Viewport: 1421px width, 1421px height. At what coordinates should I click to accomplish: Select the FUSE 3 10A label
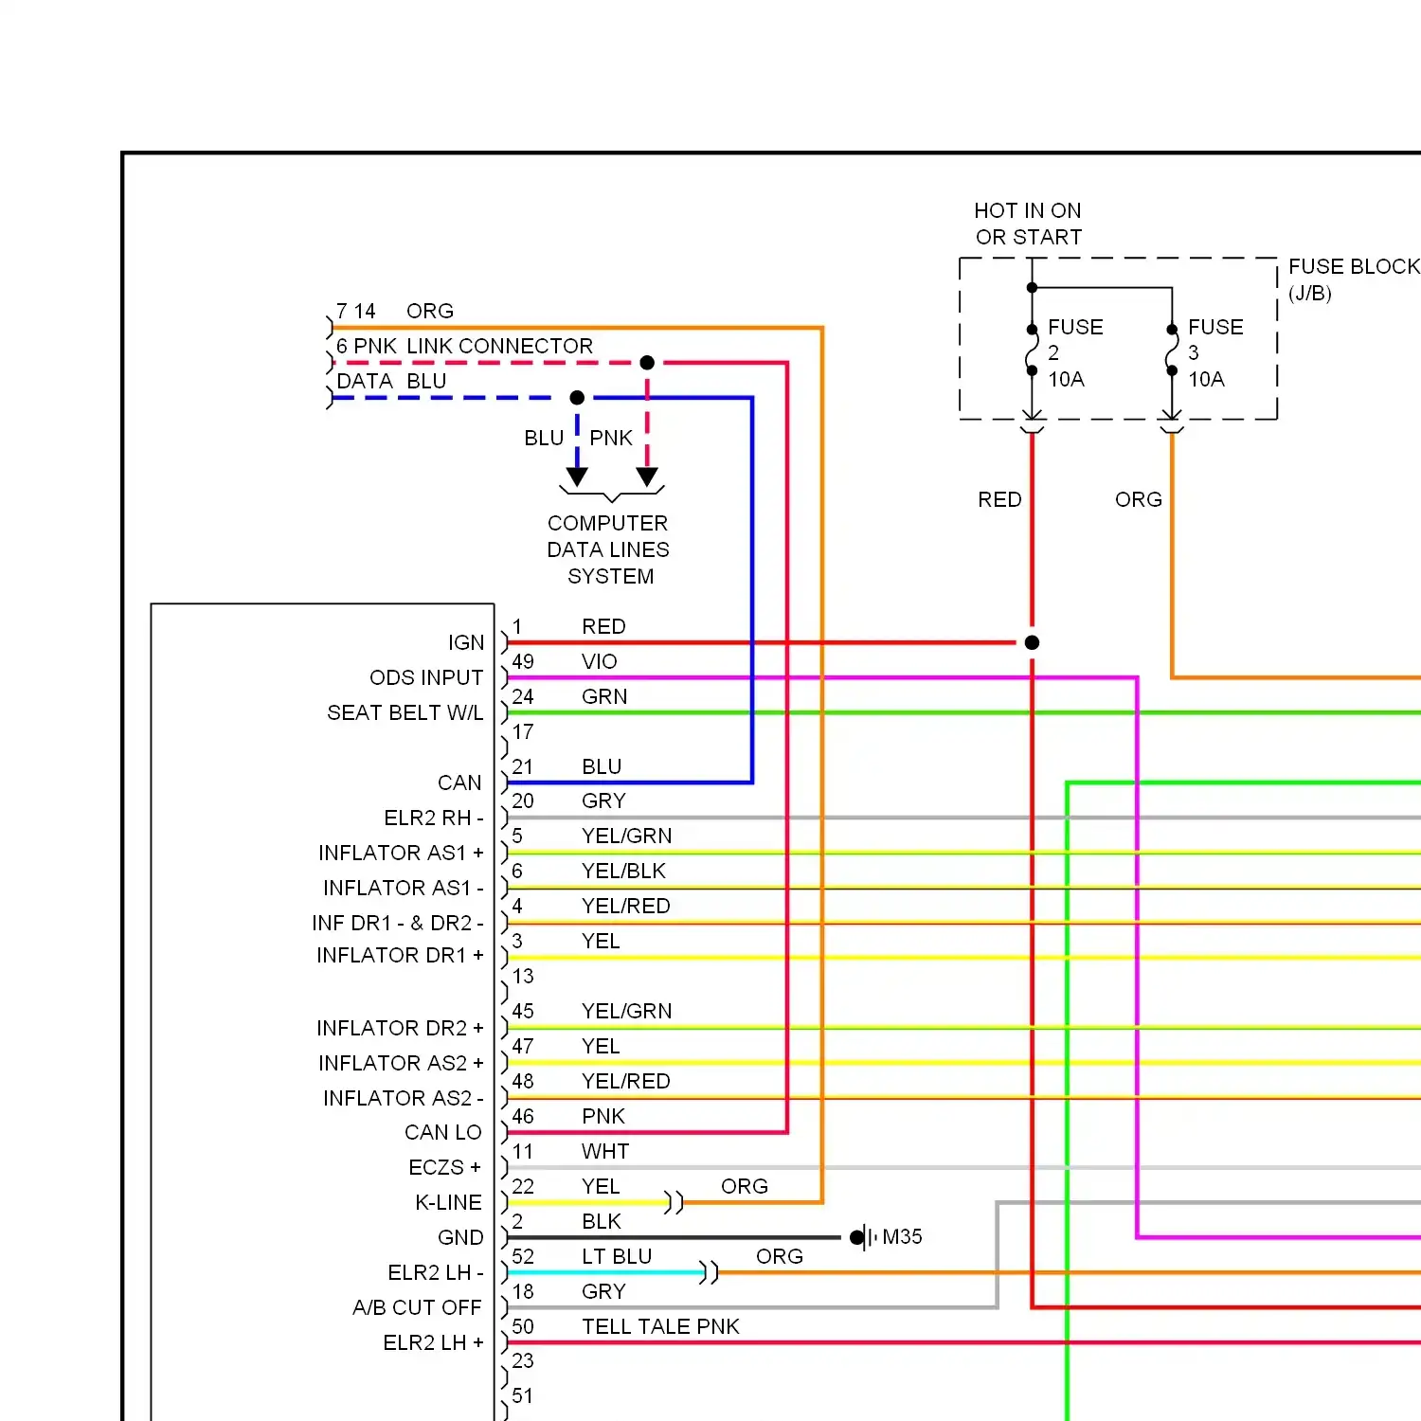coord(1215,352)
